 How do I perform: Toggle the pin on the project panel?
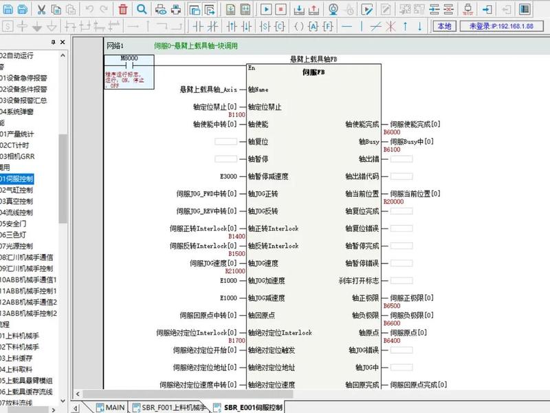53,42
